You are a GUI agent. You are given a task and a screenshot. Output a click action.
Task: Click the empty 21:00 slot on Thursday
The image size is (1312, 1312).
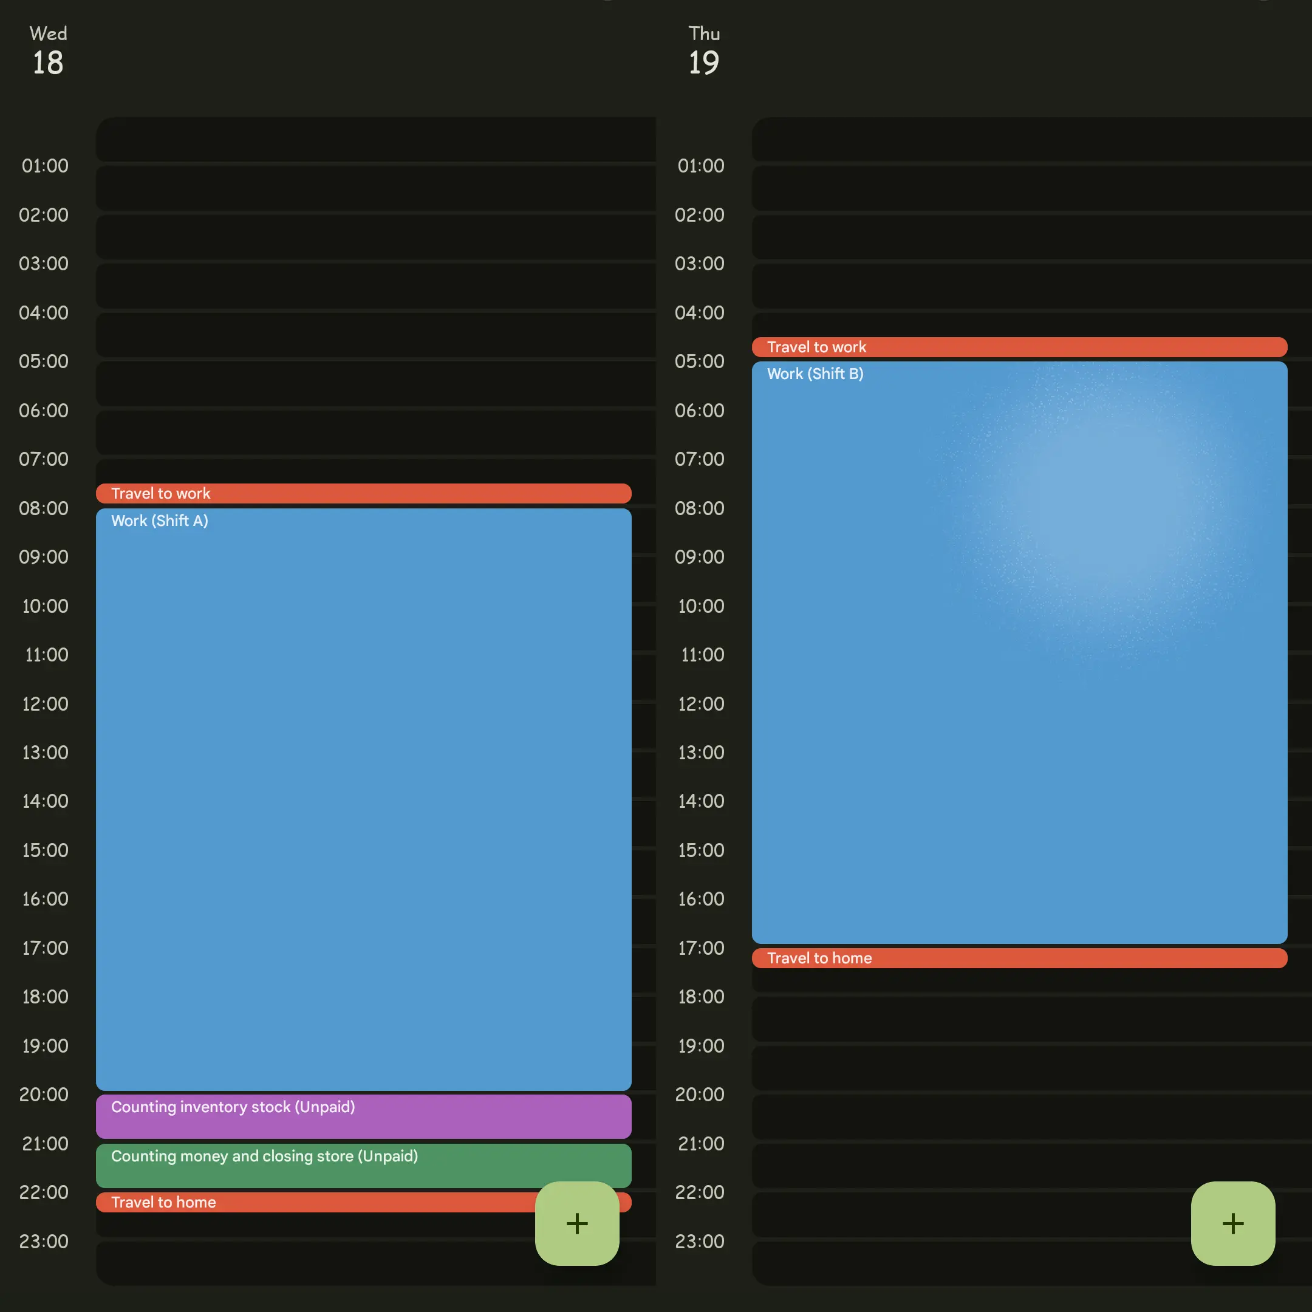1019,1167
